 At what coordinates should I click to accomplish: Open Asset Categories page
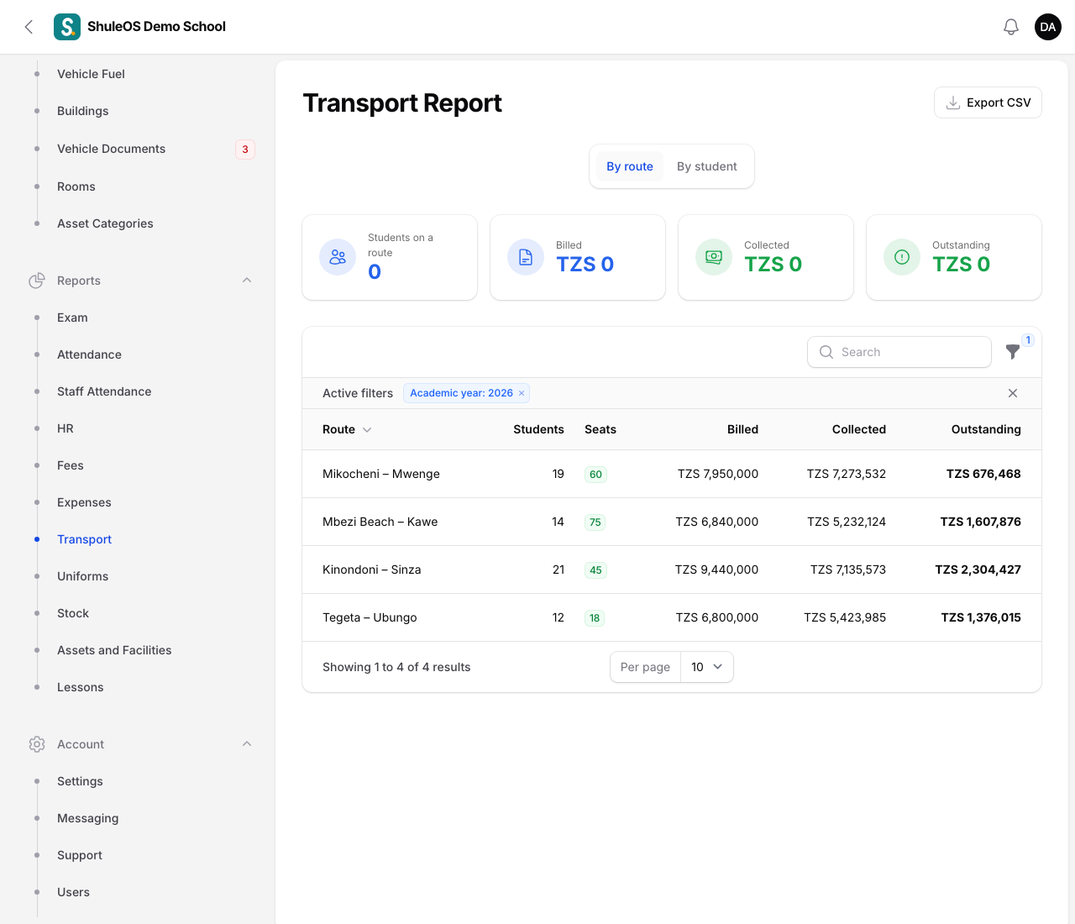point(105,223)
